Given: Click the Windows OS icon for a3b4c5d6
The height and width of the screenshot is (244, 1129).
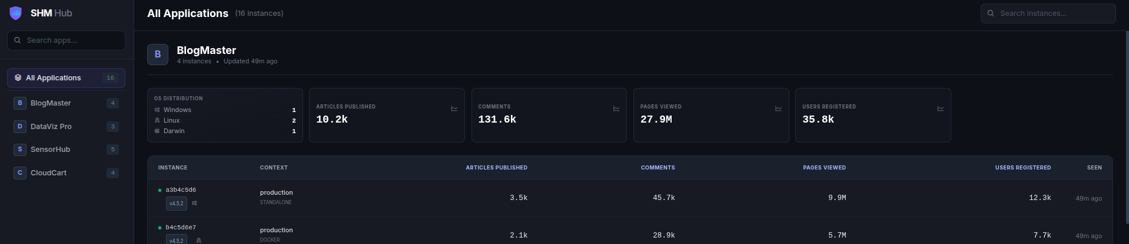Looking at the screenshot, I should (194, 204).
